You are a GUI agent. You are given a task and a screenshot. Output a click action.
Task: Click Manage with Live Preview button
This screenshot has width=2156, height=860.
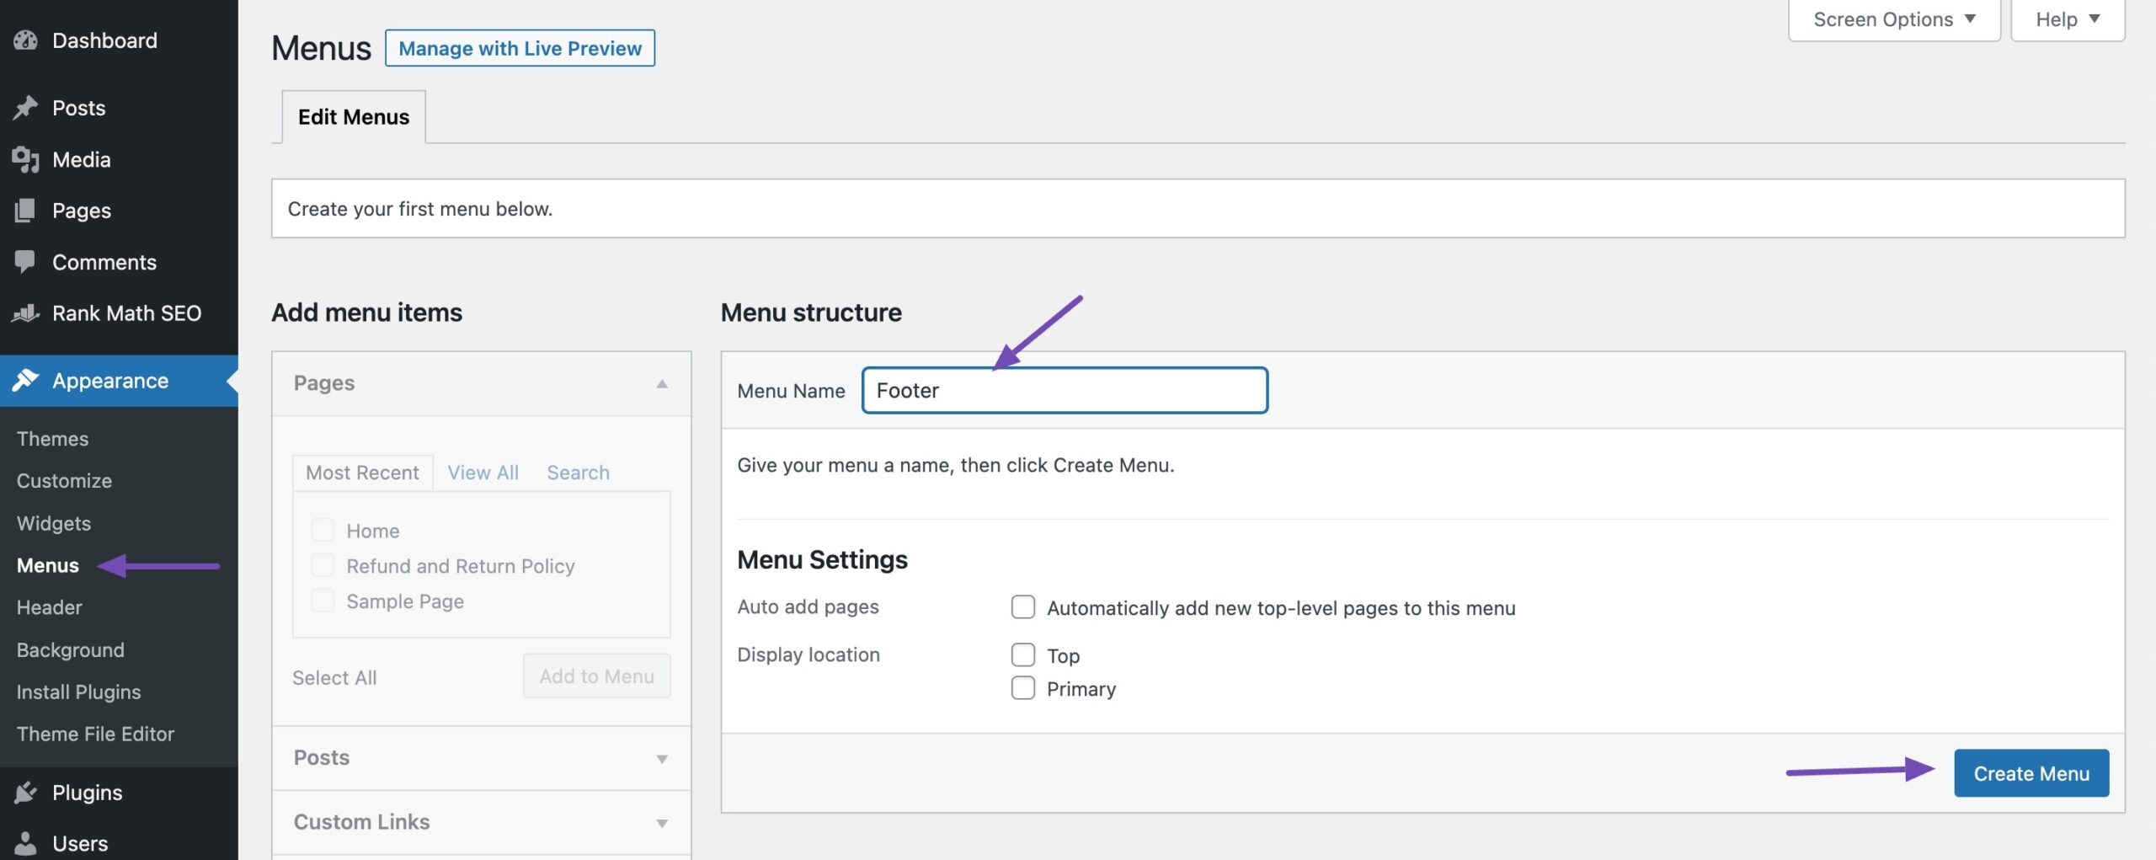520,48
